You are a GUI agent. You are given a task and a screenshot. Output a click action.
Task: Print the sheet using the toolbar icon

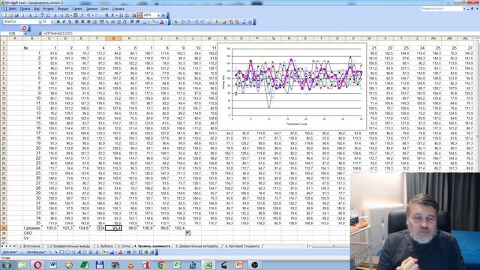(x=30, y=15)
